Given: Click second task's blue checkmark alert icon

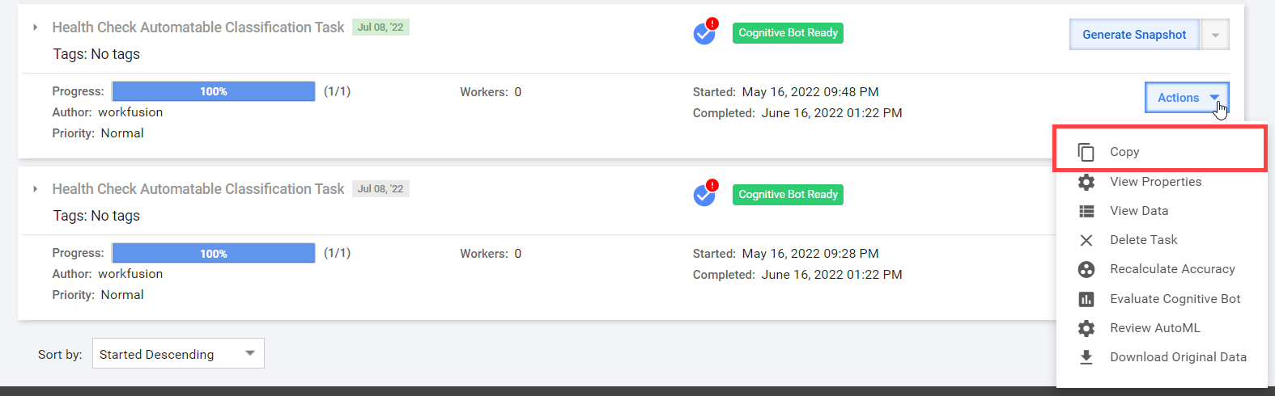Looking at the screenshot, I should (705, 195).
